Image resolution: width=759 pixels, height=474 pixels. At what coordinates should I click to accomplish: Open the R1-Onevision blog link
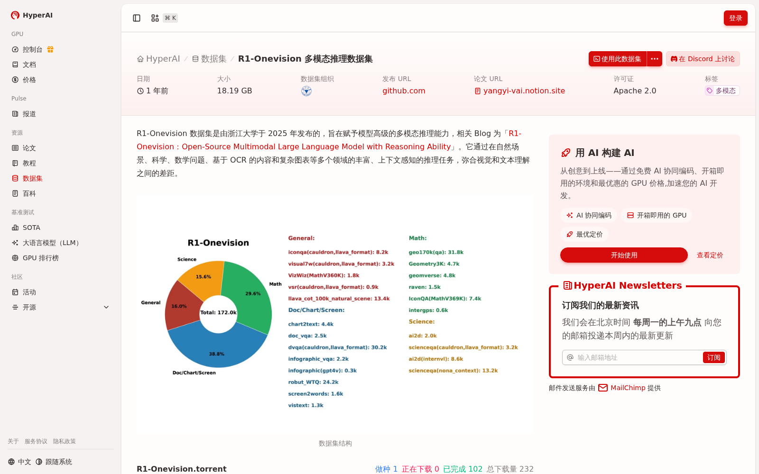[x=329, y=140]
